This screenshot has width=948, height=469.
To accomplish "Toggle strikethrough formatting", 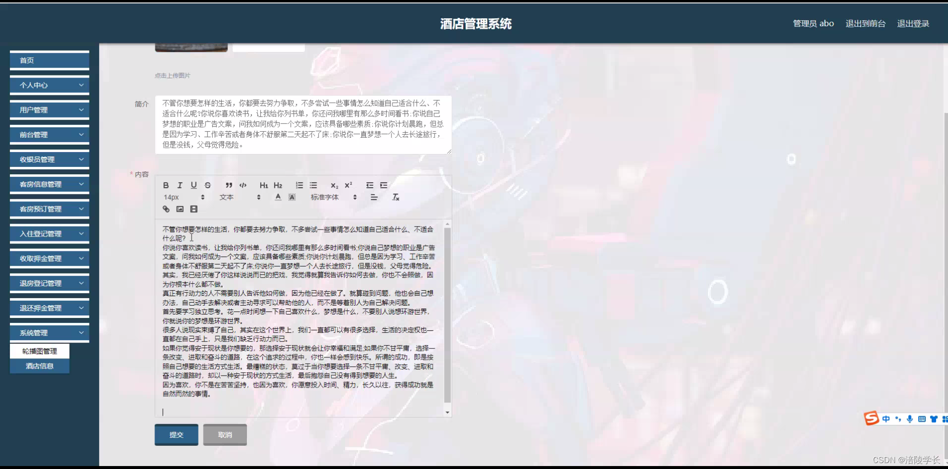I will coord(208,185).
